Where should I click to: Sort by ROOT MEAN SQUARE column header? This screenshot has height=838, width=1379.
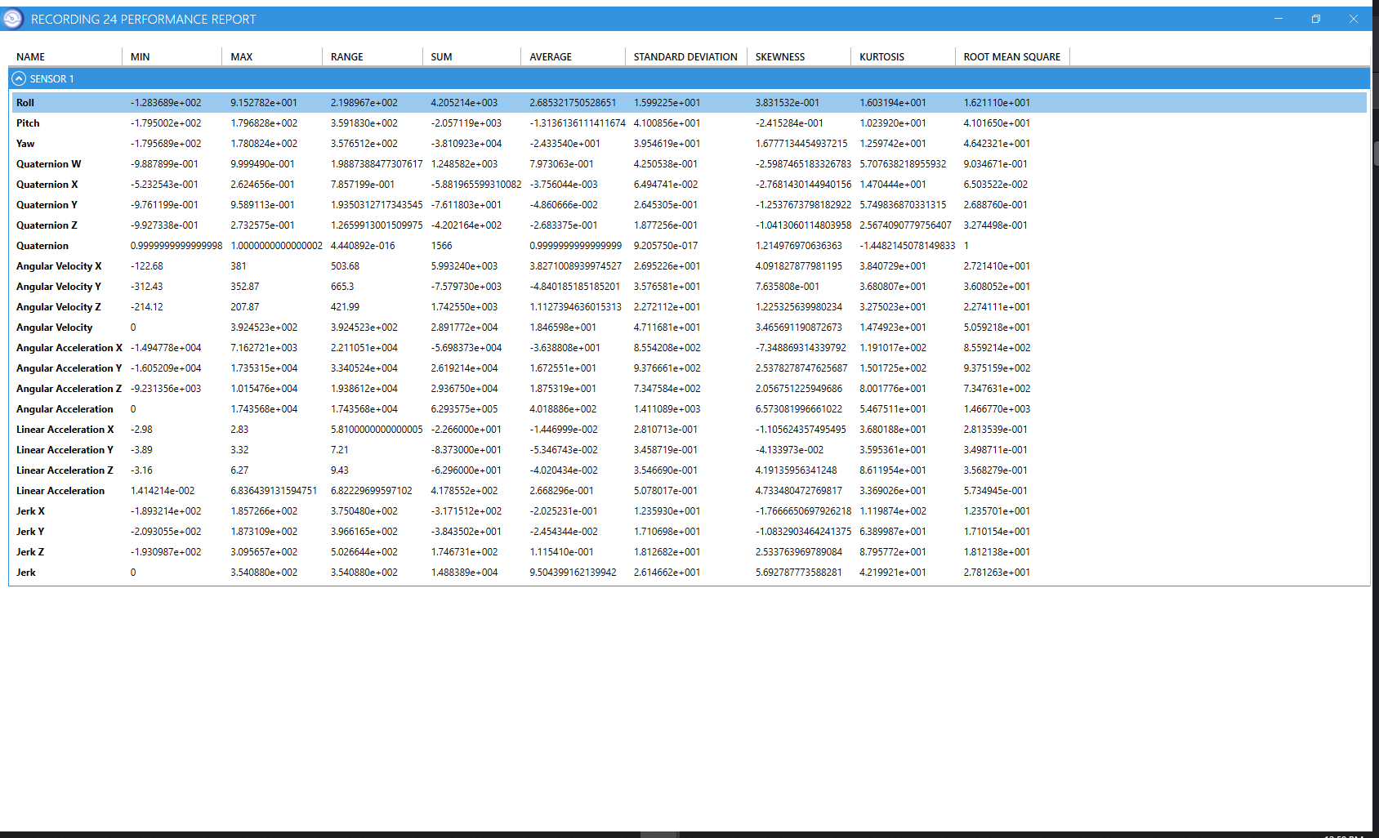pyautogui.click(x=1012, y=57)
